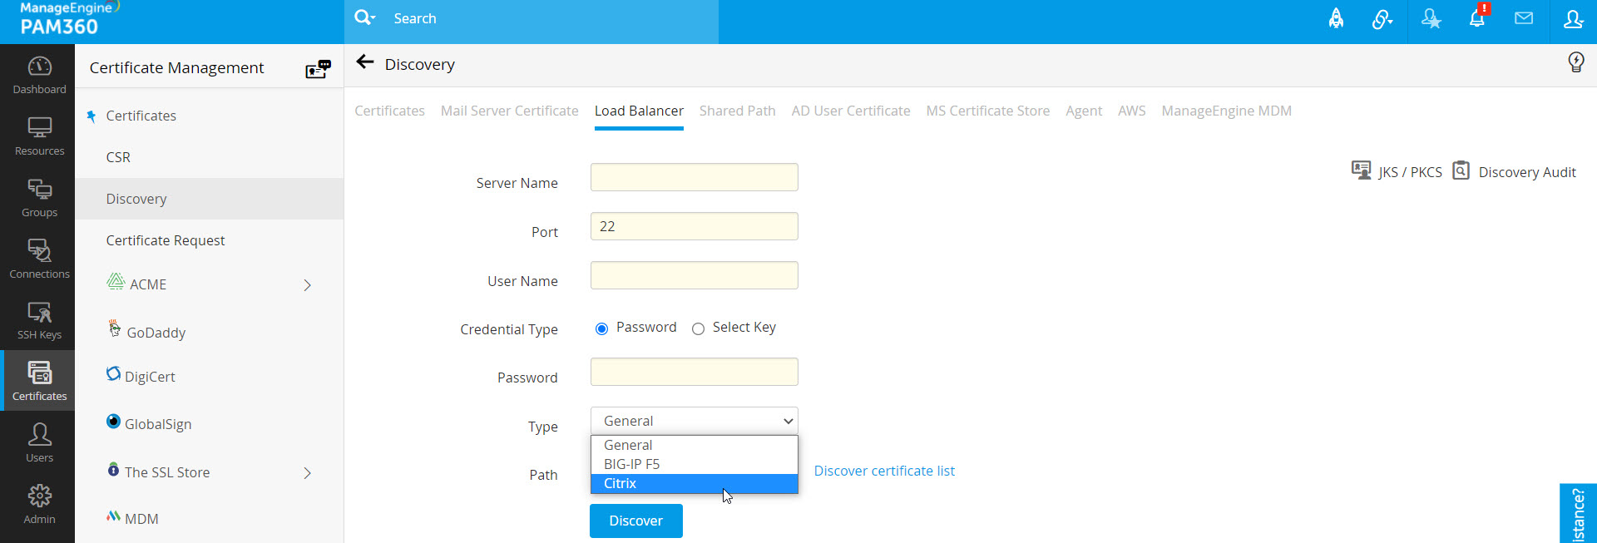Screen dimensions: 1597x543
Task: Choose Citrix from the Type list
Action: (x=695, y=483)
